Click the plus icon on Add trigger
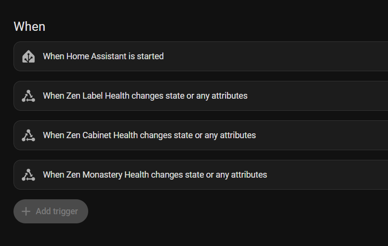Viewport: 388px width, 246px height. pyautogui.click(x=26, y=211)
